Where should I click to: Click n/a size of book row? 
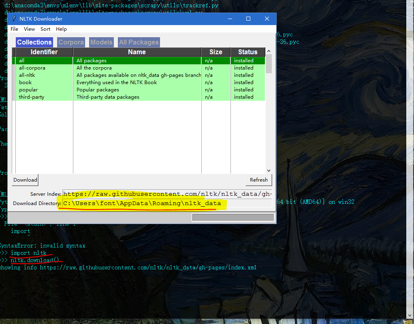tap(209, 83)
